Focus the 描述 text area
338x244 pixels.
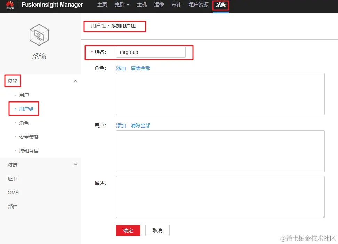click(x=220, y=197)
